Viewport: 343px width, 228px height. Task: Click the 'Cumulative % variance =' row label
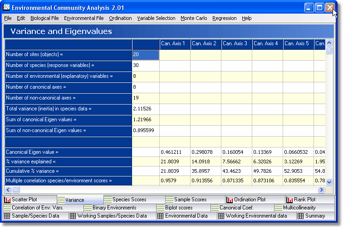point(68,171)
